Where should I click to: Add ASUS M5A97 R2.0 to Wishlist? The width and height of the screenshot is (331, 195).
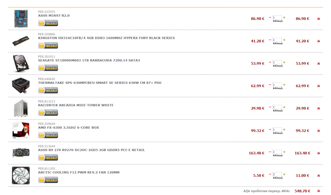pyautogui.click(x=48, y=23)
